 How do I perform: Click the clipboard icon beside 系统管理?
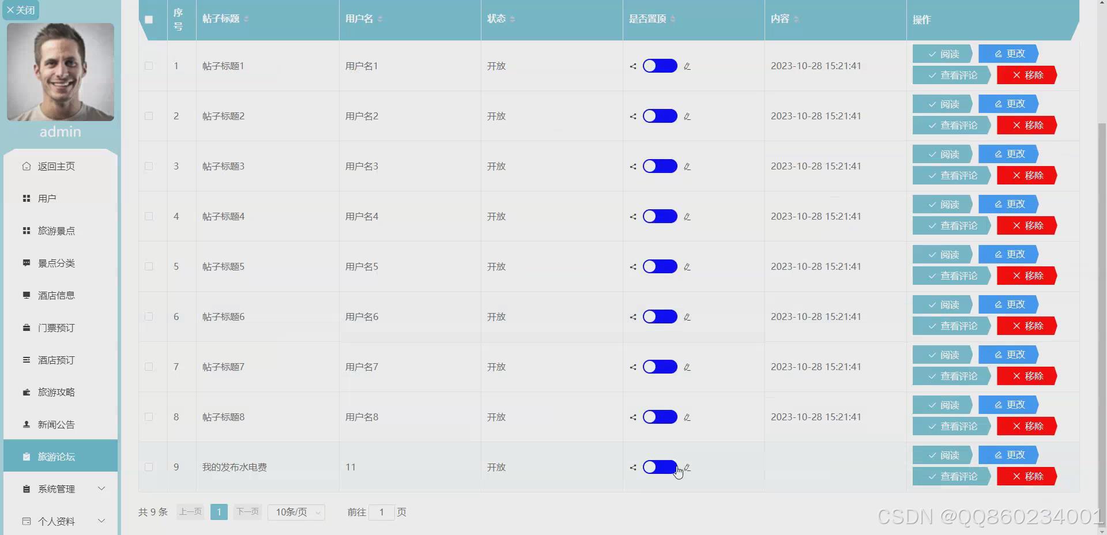27,489
